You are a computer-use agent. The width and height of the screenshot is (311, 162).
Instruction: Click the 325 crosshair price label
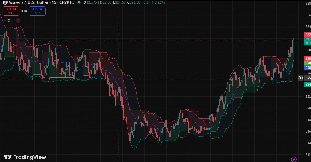[x=307, y=78]
